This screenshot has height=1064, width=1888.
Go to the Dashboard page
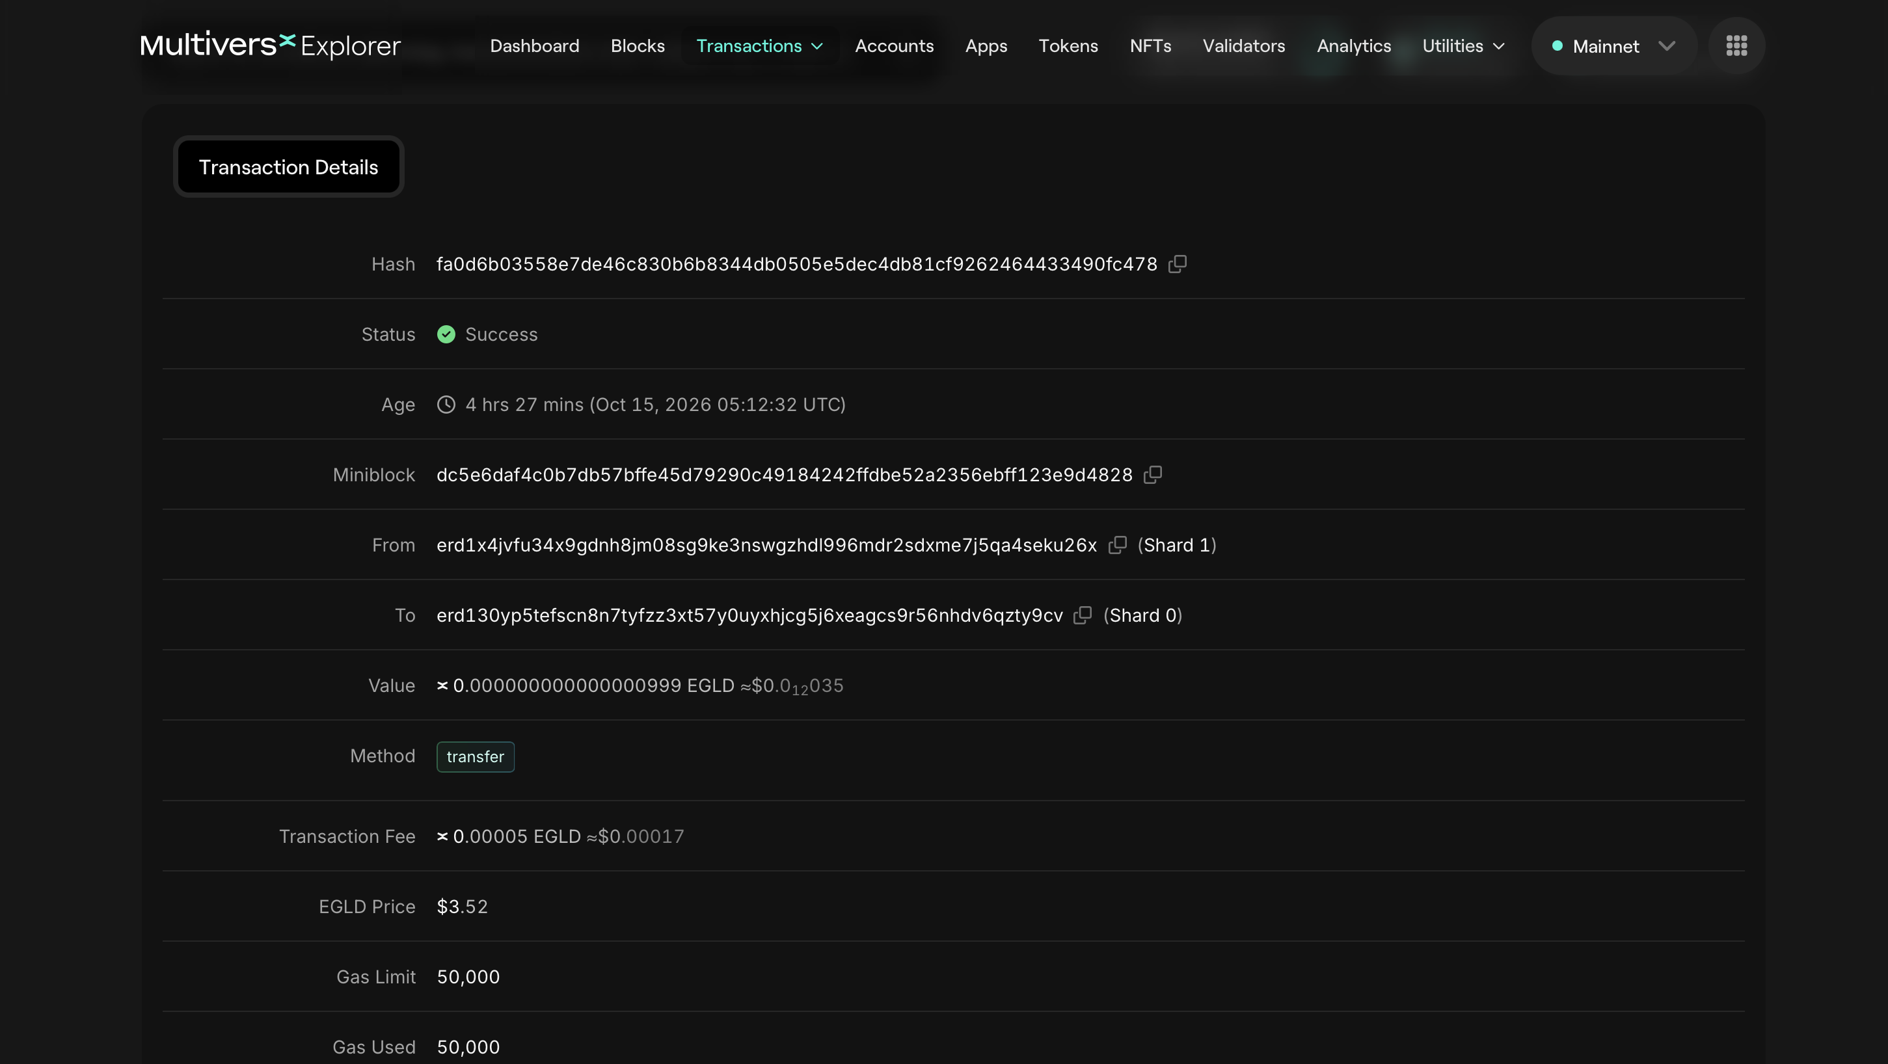[x=534, y=46]
